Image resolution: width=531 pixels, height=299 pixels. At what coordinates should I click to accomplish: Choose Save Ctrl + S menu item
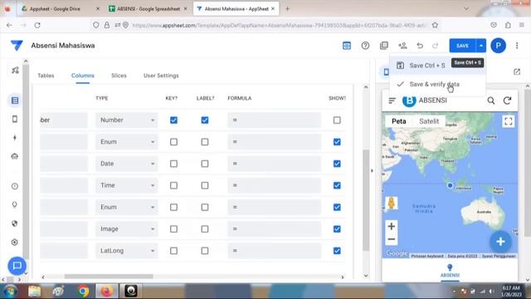point(437,66)
